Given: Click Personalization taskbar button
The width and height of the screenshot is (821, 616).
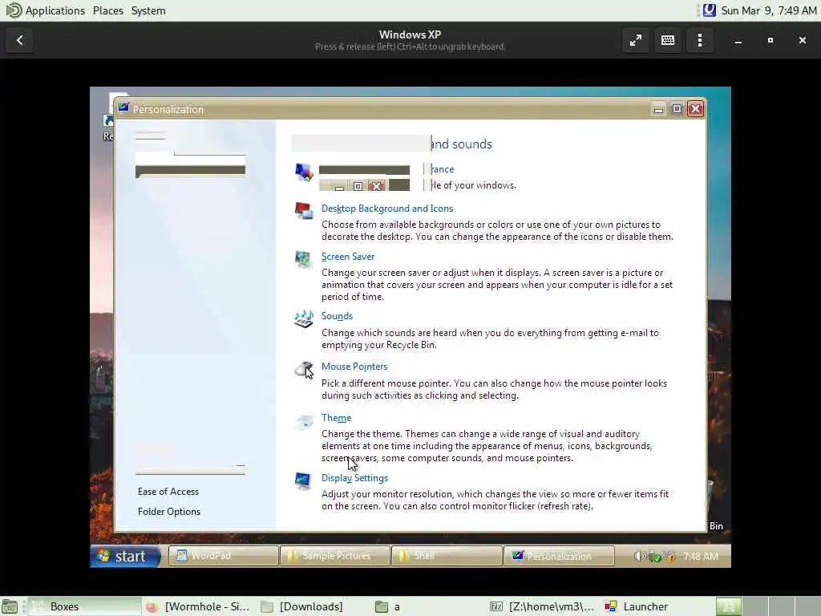Looking at the screenshot, I should (559, 556).
